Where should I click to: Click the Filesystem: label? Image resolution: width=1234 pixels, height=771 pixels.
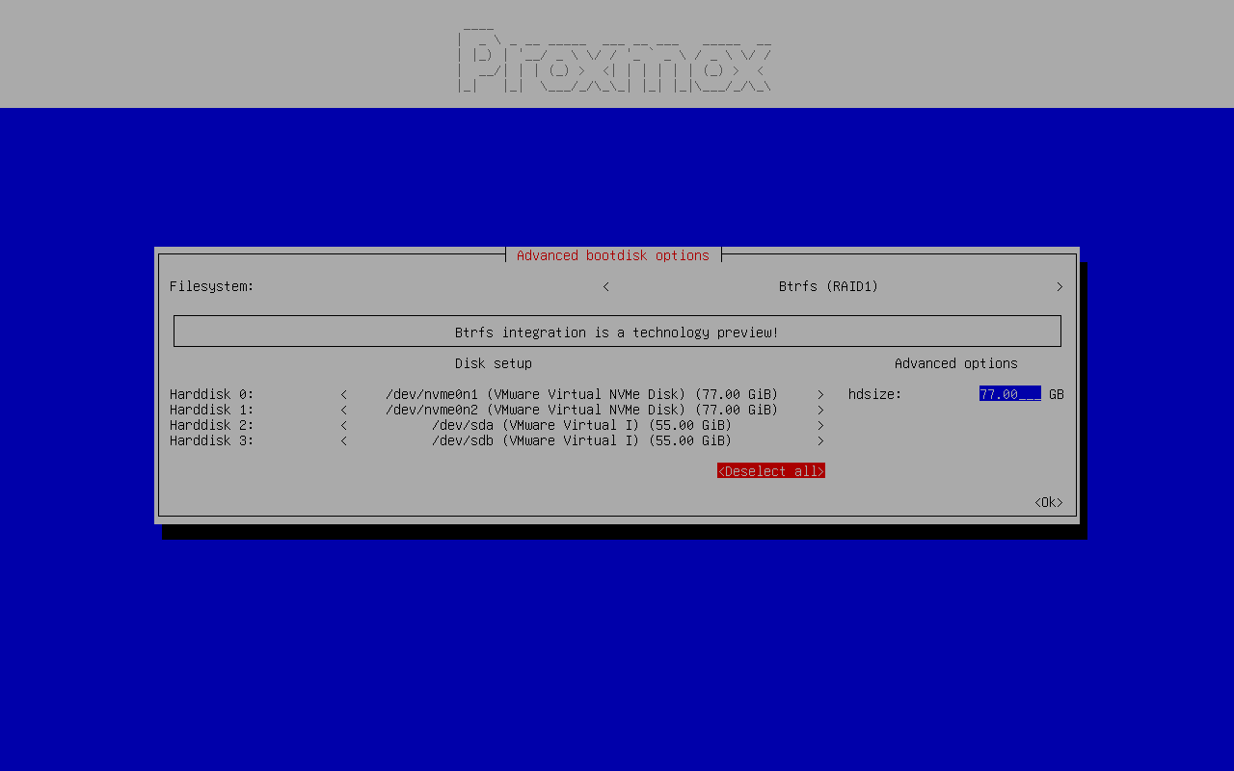(212, 286)
